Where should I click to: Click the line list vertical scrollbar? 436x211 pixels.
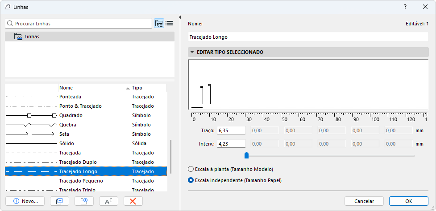171,157
